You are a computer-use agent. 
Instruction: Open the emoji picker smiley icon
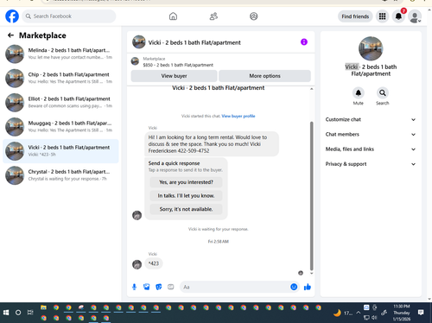pyautogui.click(x=294, y=287)
